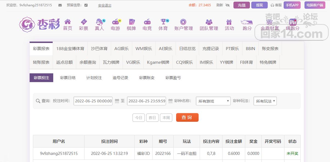
Task: Open 体育 trophy icon
Action: point(163,22)
